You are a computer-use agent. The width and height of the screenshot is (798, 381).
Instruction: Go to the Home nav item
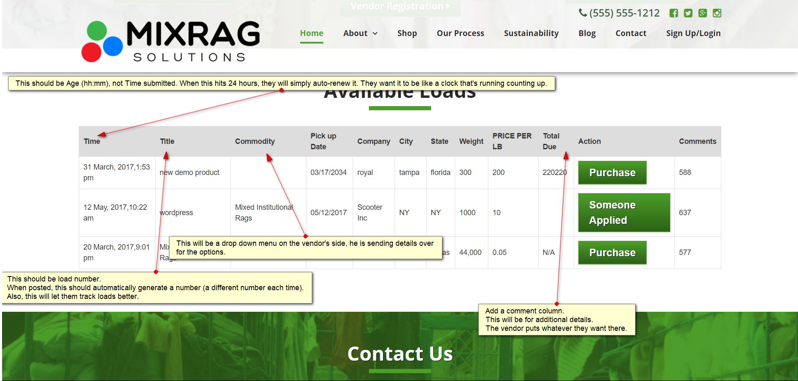pyautogui.click(x=312, y=33)
